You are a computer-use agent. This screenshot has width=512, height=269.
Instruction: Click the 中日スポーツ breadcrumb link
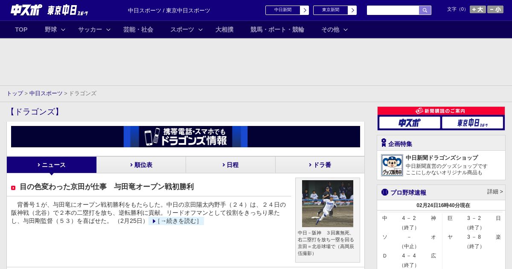pyautogui.click(x=46, y=93)
